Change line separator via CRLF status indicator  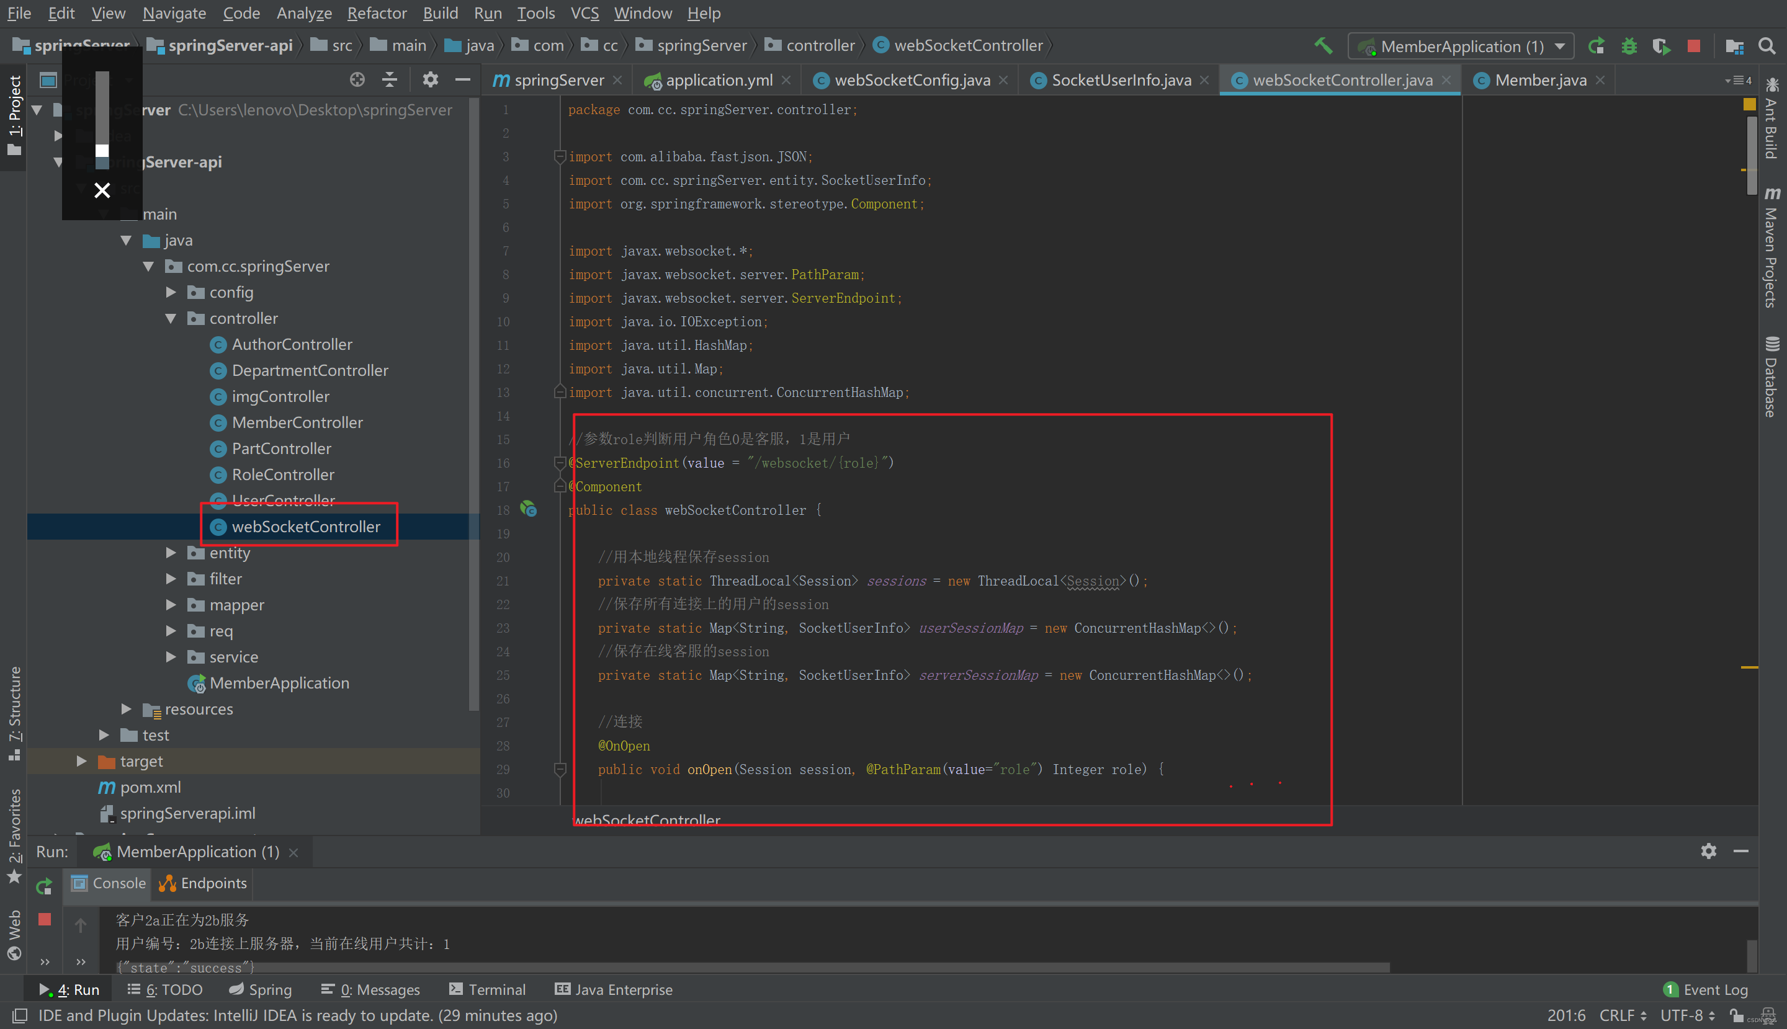[1619, 1015]
